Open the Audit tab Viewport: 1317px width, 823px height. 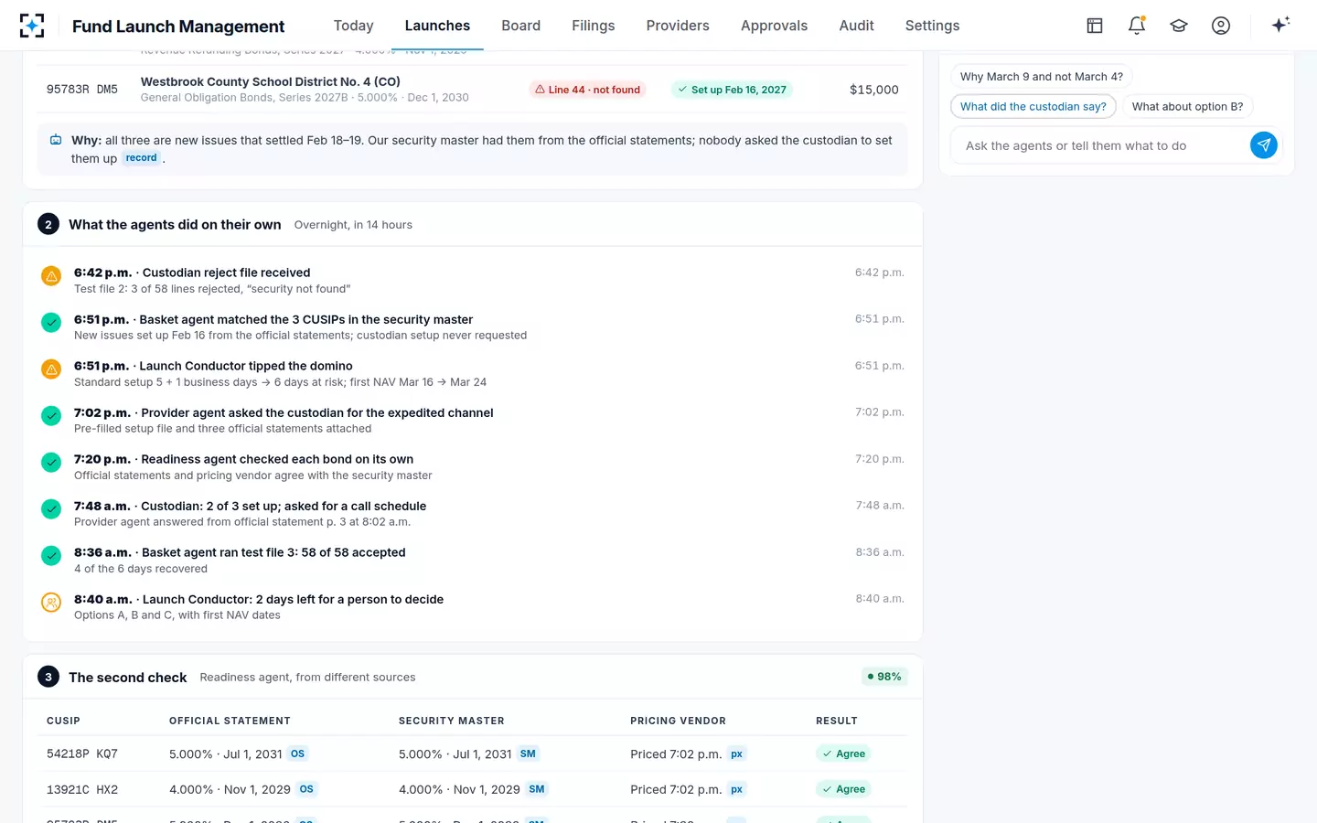[856, 26]
